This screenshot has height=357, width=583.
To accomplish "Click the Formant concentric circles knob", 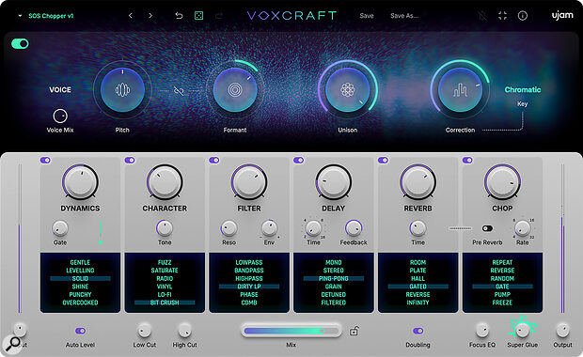I will pos(235,90).
